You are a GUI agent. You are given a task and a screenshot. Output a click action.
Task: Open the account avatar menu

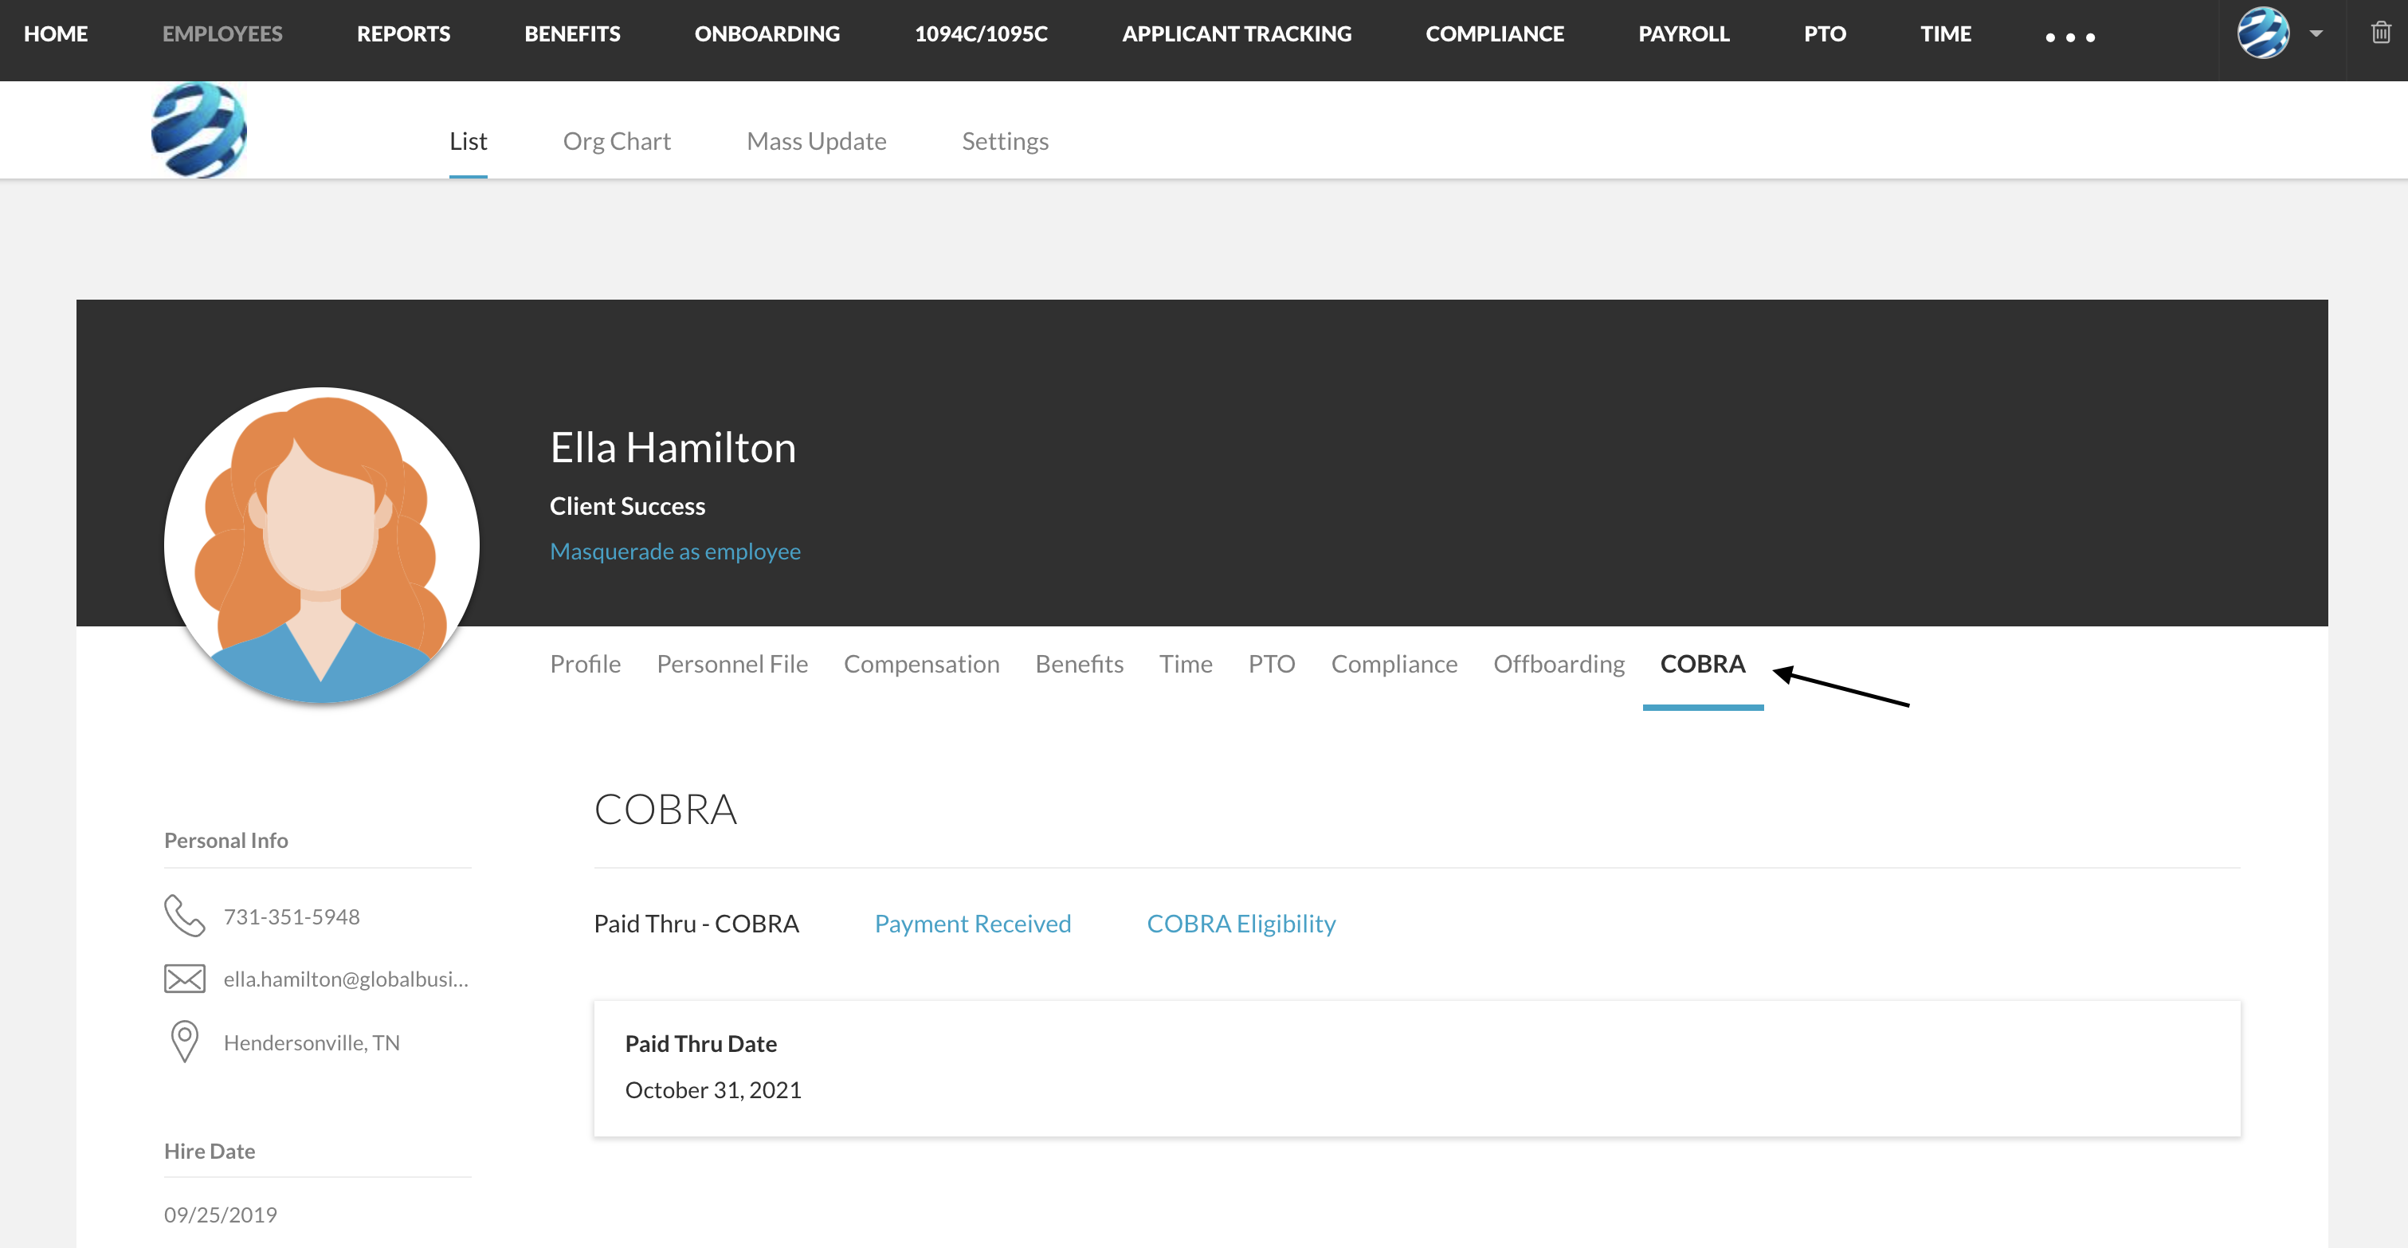click(2263, 33)
